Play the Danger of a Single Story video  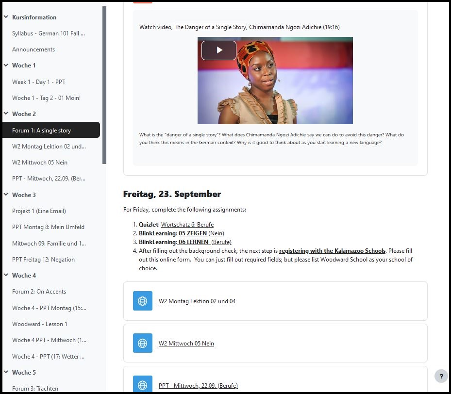point(219,50)
